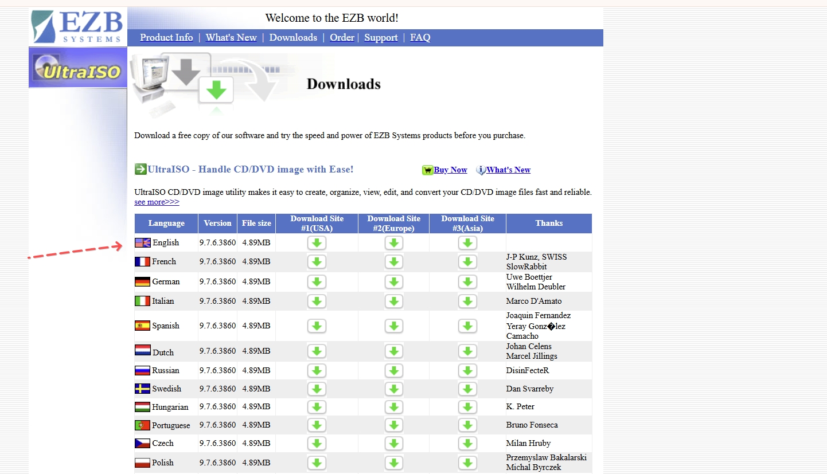Download Hungarian version from Asia site
This screenshot has height=474, width=827.
point(467,407)
